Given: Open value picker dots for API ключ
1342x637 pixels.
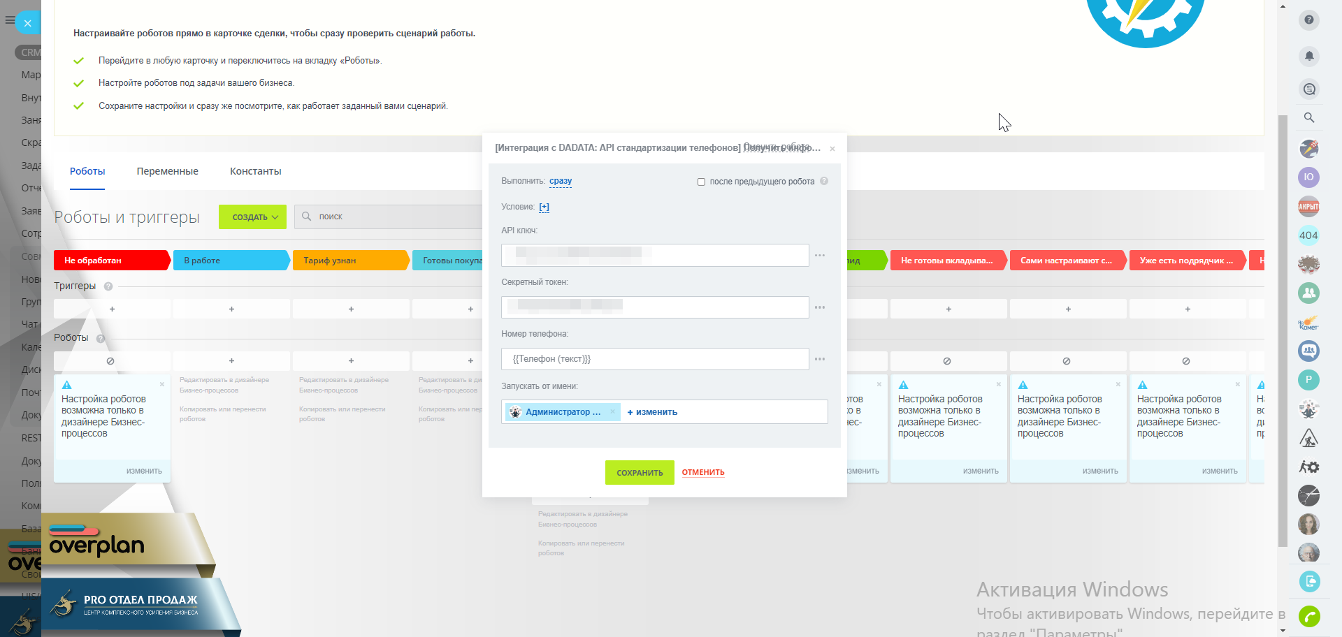Looking at the screenshot, I should pyautogui.click(x=820, y=255).
